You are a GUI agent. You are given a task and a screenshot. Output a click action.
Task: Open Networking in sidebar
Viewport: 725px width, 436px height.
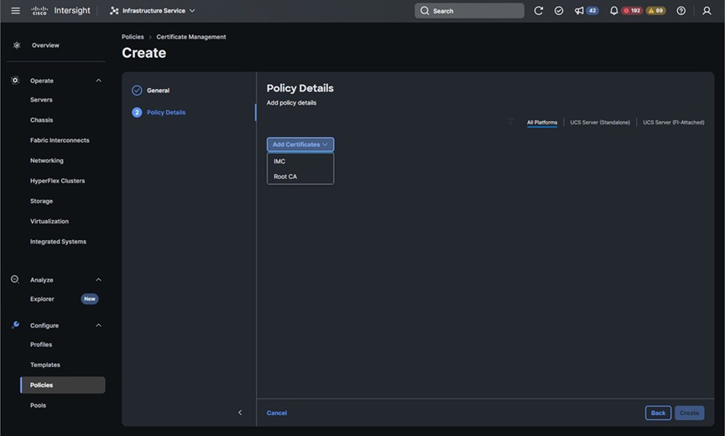click(x=47, y=160)
